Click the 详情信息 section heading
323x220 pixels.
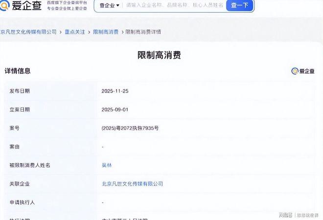pos(18,71)
